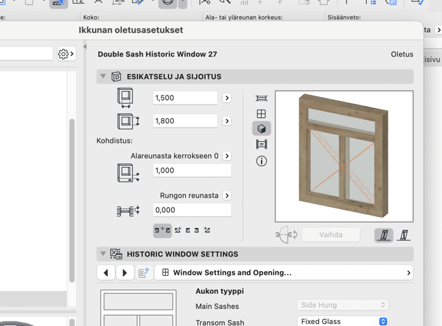Click the Aukon tyyppi heading
This screenshot has width=442, height=326.
point(220,291)
